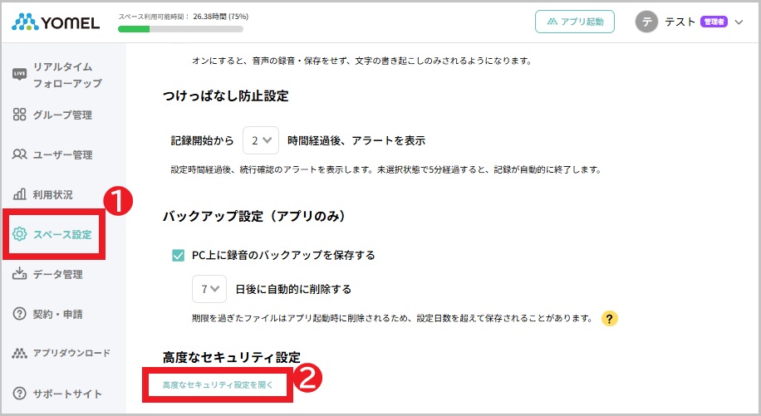This screenshot has width=761, height=416.
Task: Click the 契約・申請 question mark icon
Action: coord(20,314)
